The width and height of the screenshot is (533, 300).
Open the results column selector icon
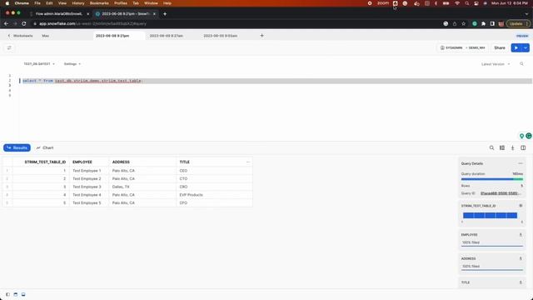tap(502, 147)
